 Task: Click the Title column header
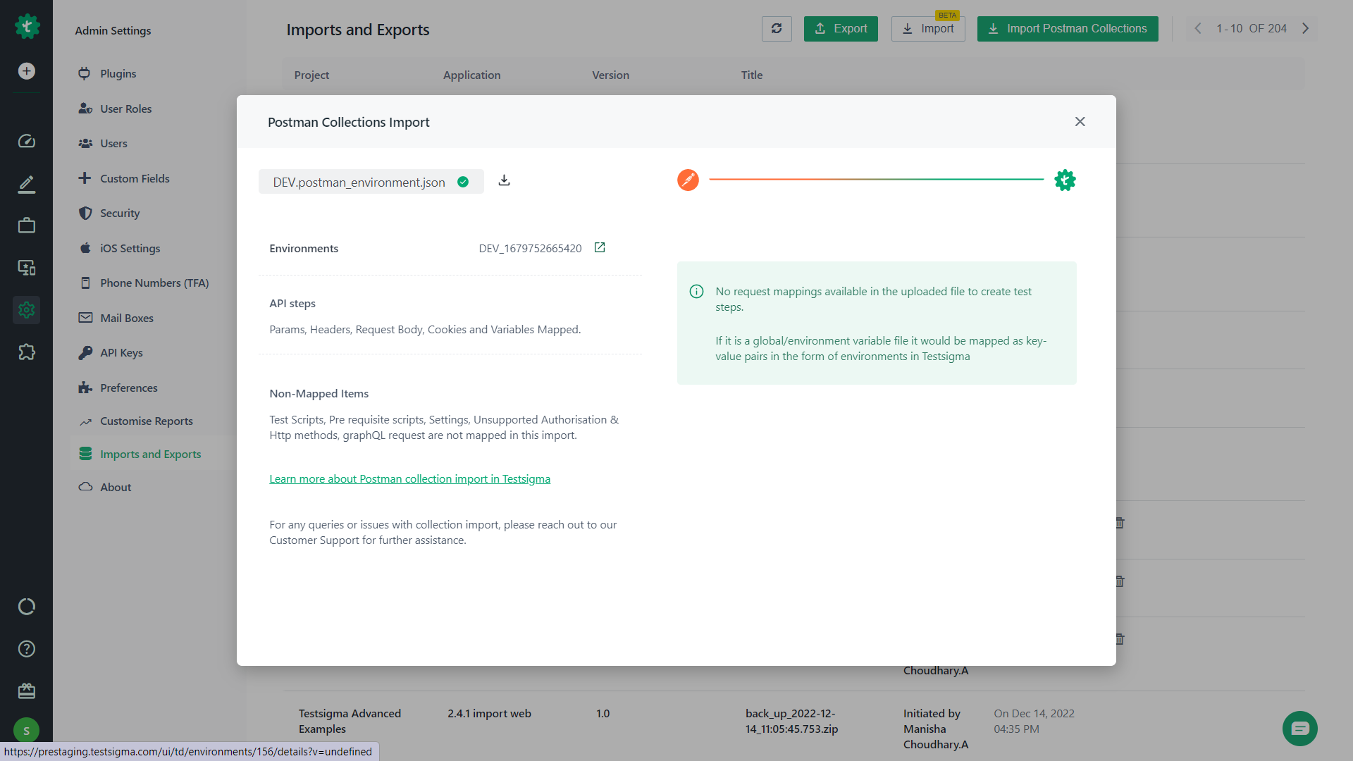click(x=751, y=75)
